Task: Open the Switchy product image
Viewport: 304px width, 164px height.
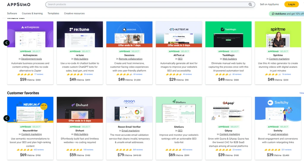Action: pos(278,110)
